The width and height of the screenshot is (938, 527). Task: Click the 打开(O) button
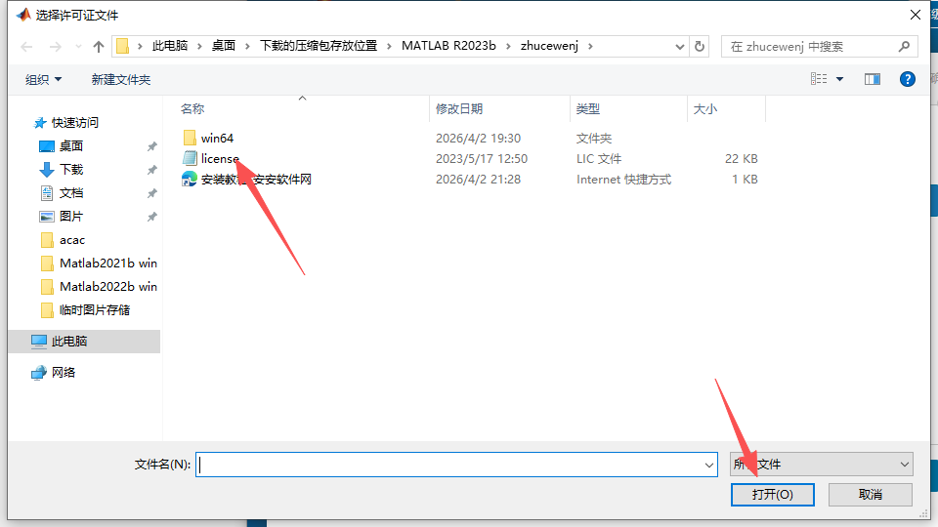point(772,495)
